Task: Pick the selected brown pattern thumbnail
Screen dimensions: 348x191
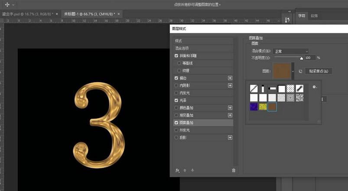Action: pos(272,107)
